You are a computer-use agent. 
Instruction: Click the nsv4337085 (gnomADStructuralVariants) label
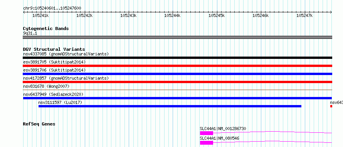(66, 54)
